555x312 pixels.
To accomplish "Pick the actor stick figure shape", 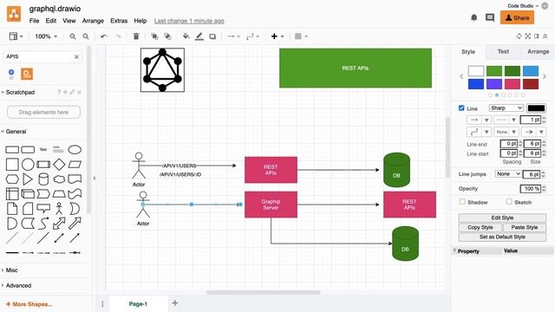I will click(59, 208).
